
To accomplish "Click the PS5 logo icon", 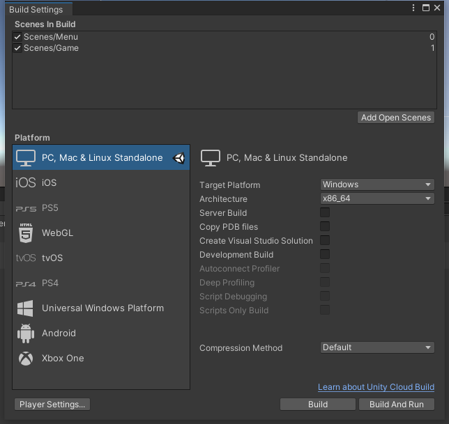I will point(26,209).
